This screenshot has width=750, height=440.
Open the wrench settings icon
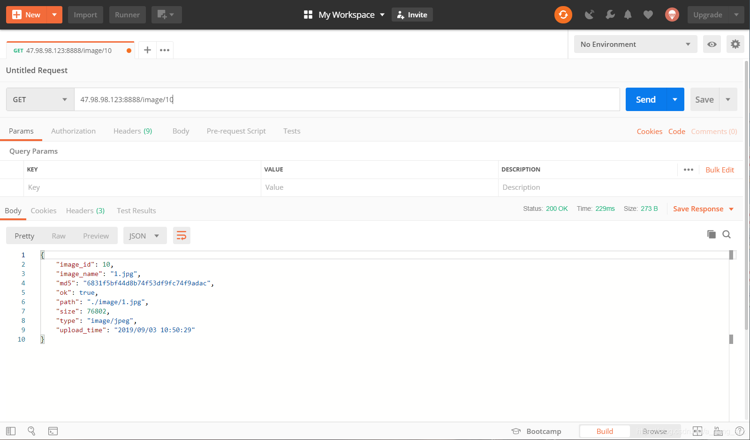[610, 15]
